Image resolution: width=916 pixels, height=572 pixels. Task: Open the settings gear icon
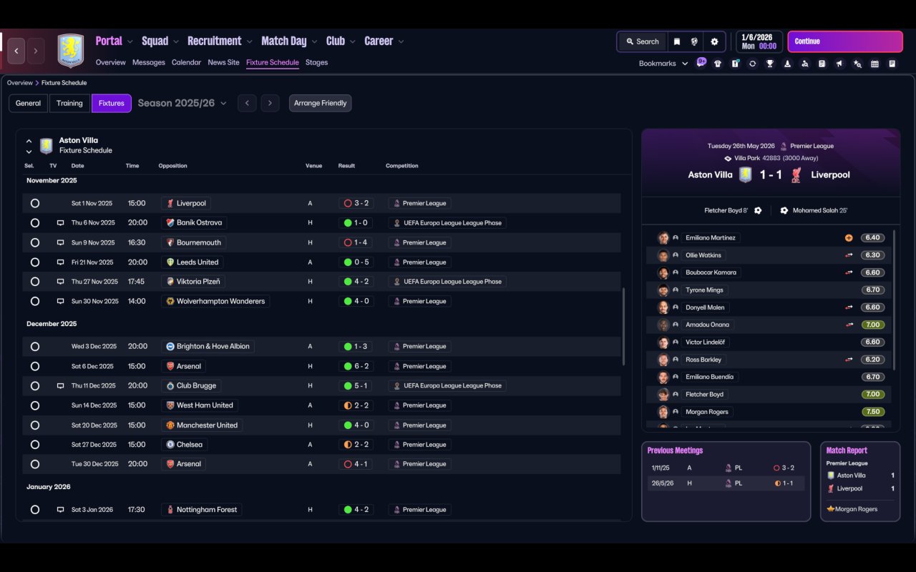pyautogui.click(x=714, y=41)
